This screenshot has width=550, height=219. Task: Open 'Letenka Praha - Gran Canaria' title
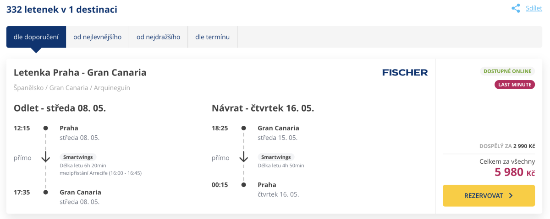(80, 72)
